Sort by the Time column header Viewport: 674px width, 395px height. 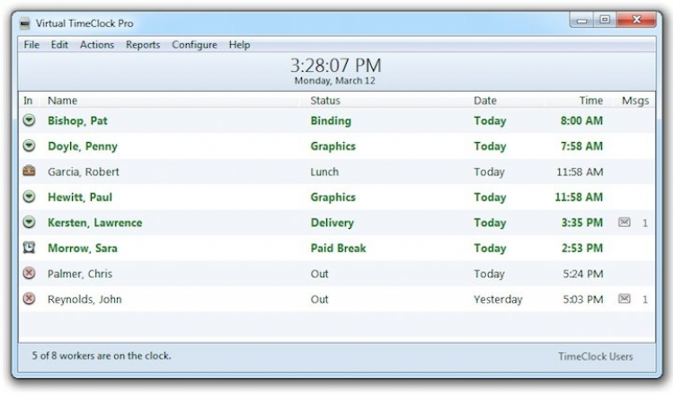coord(591,101)
